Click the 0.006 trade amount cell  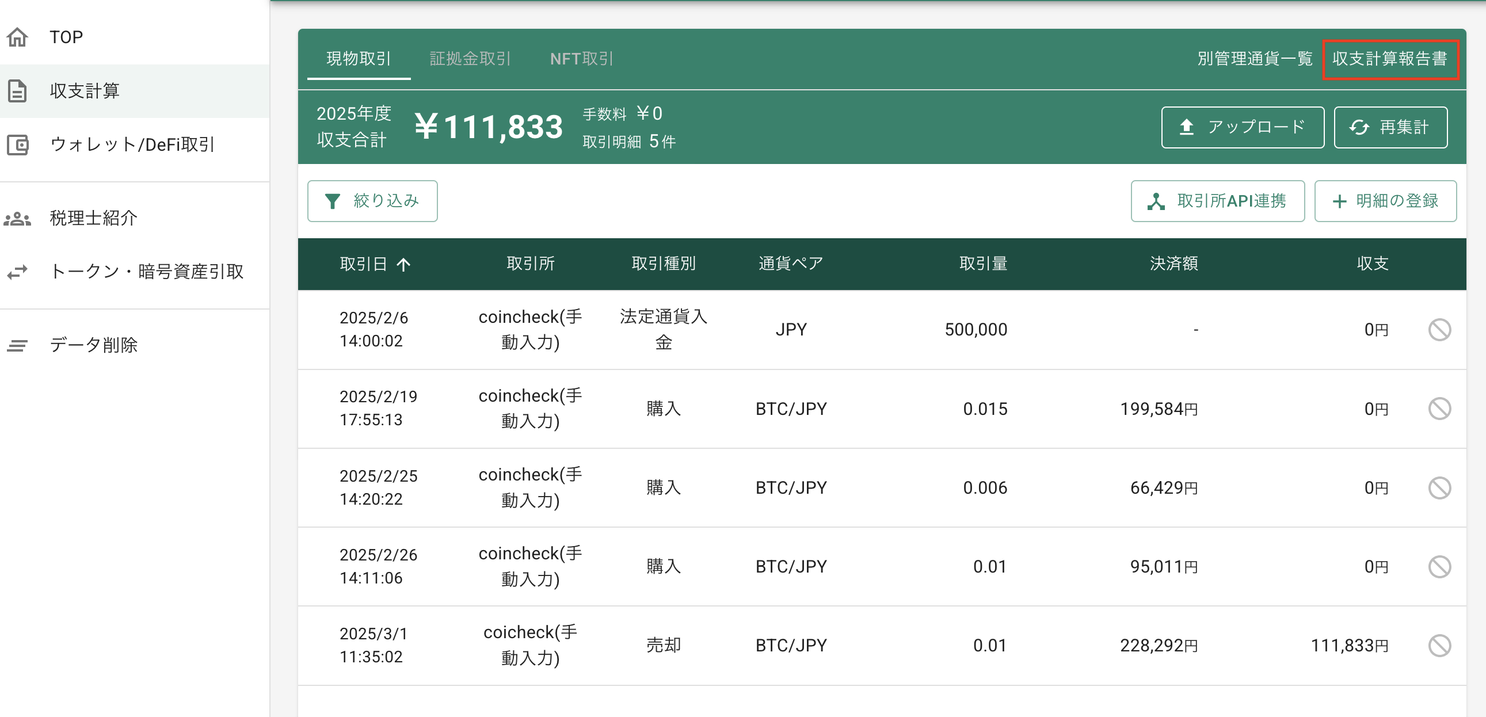point(985,488)
